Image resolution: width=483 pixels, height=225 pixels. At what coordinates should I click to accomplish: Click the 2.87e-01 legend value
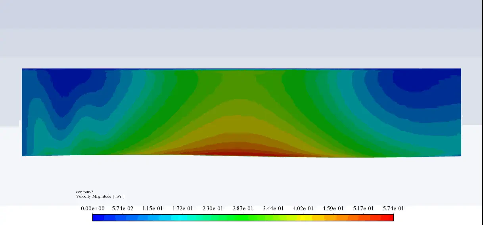[x=243, y=208]
